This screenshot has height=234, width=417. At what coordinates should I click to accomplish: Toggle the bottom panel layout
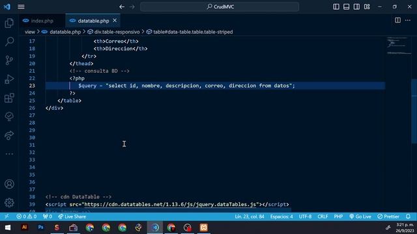(x=346, y=7)
